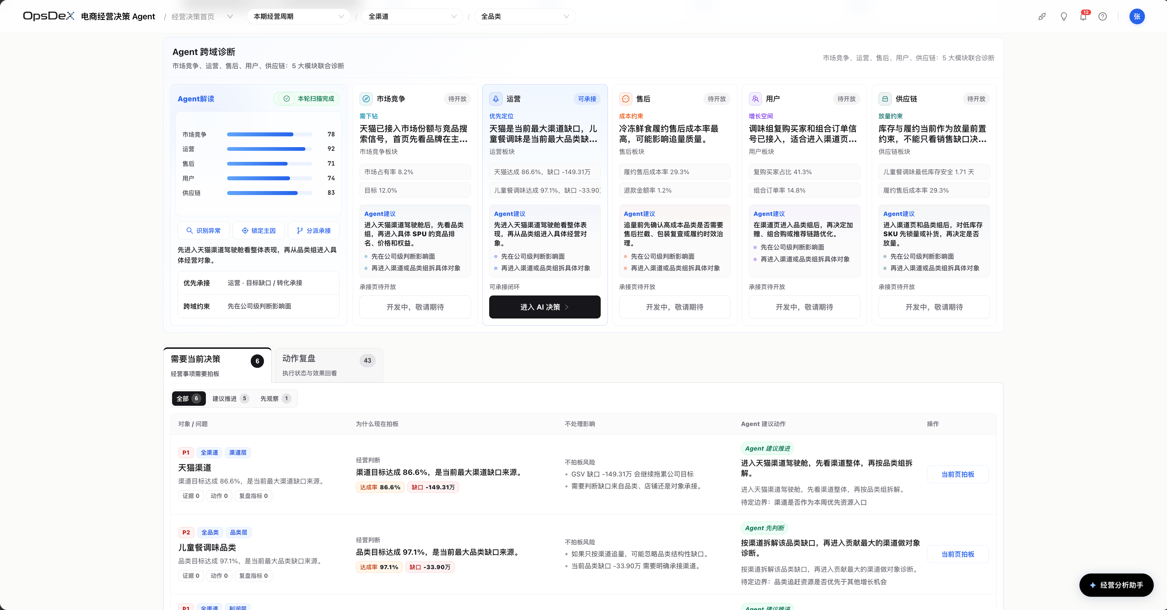
Task: Click the 运营 score bar at 92
Action: tap(269, 149)
